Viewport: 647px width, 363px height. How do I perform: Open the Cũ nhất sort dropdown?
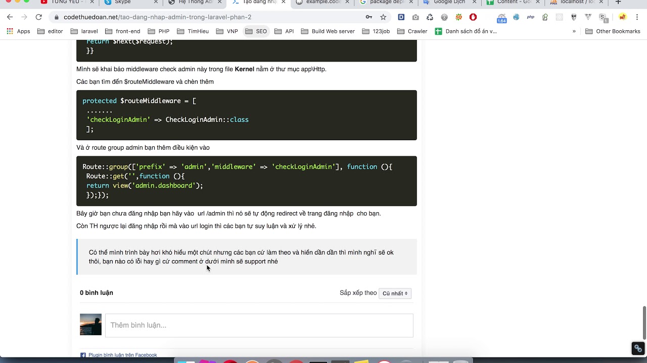tap(395, 293)
